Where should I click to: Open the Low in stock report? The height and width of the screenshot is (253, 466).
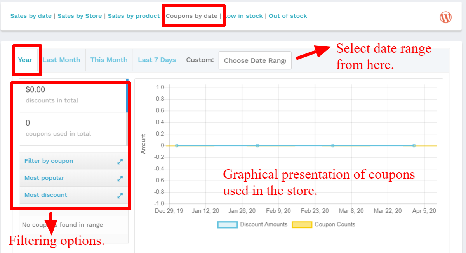[243, 16]
